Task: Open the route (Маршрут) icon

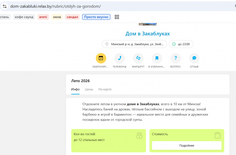Action: 138,58
